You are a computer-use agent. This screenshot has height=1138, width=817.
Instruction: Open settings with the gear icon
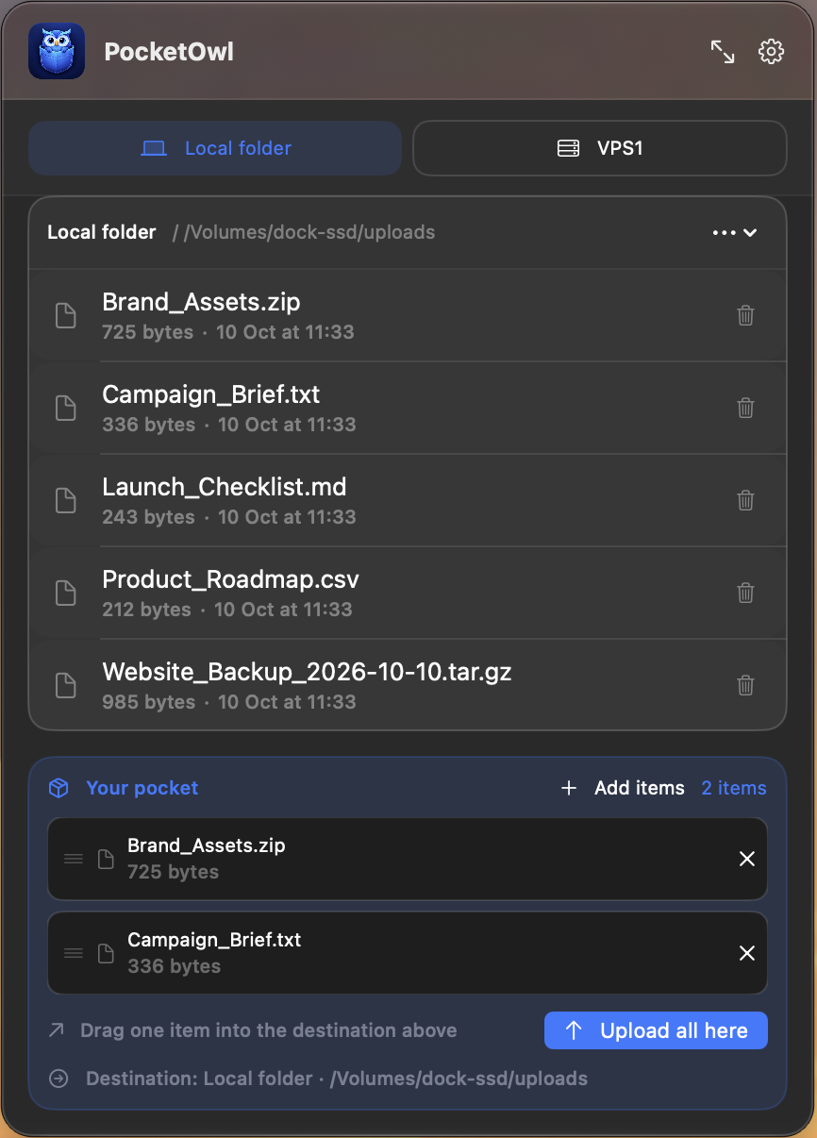coord(772,52)
